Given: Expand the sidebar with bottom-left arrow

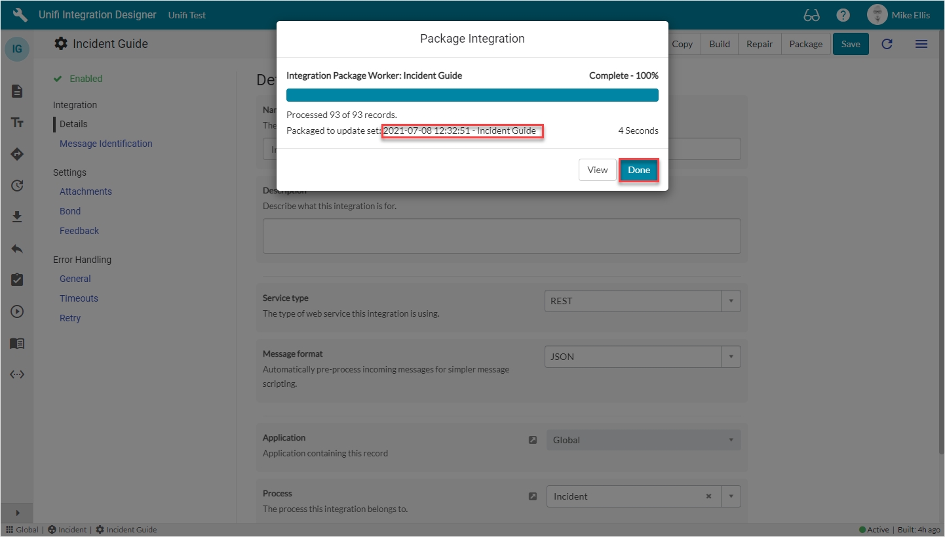Looking at the screenshot, I should pyautogui.click(x=17, y=513).
